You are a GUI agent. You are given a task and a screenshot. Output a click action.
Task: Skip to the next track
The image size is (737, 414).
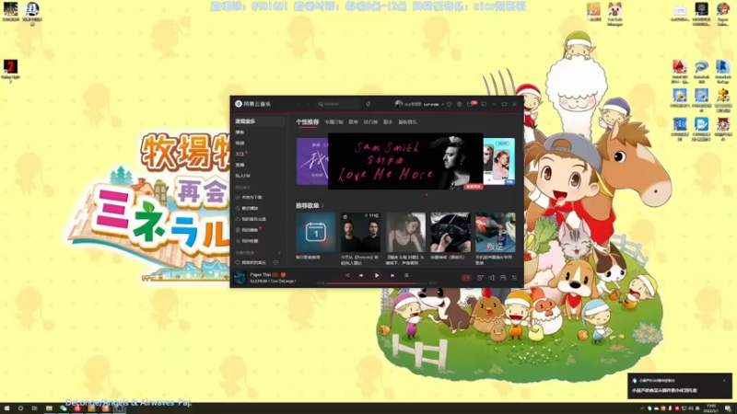coord(392,275)
